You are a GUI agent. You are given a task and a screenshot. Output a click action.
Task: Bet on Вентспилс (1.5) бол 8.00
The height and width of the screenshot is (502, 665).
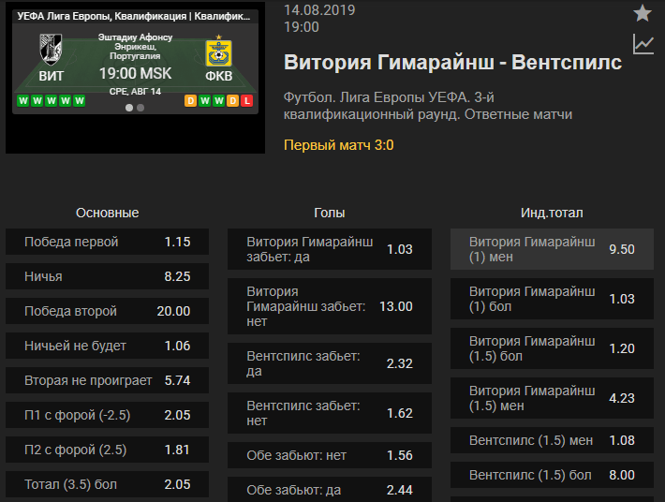(552, 475)
